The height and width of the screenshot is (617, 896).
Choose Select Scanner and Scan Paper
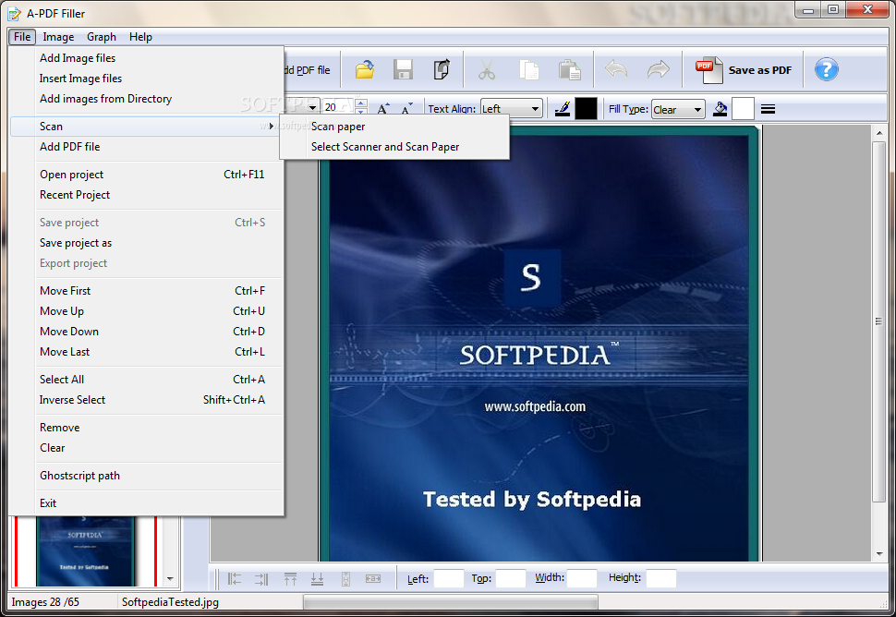pos(394,147)
